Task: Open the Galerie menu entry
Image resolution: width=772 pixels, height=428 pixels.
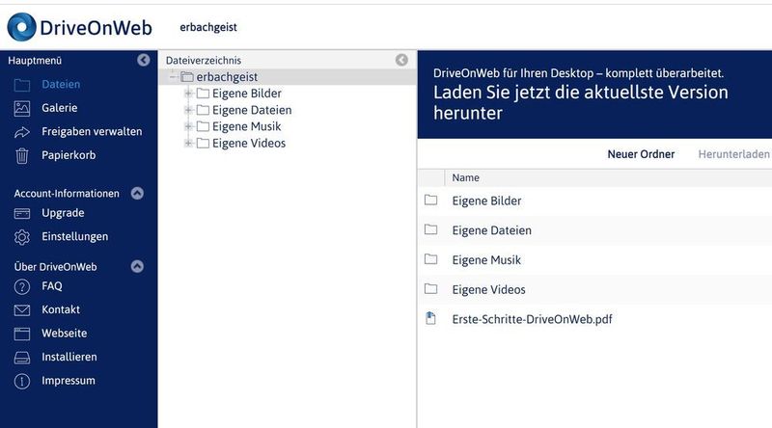Action: [60, 108]
